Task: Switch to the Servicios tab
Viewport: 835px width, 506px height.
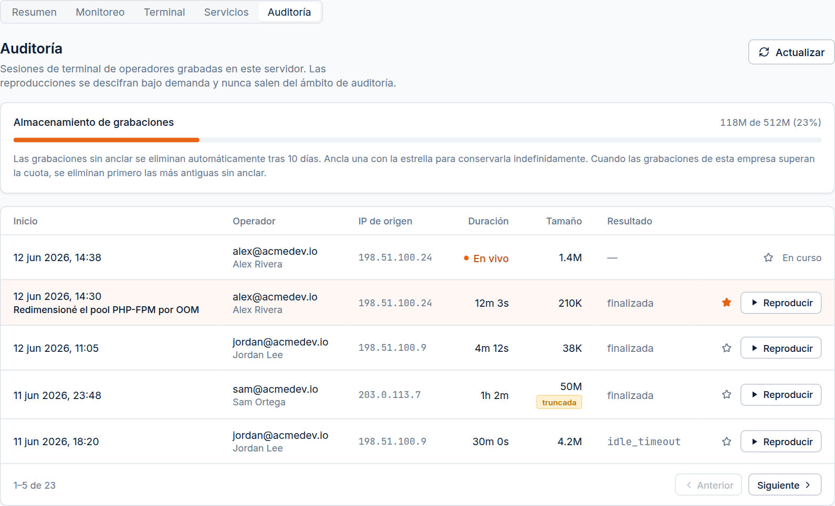Action: pyautogui.click(x=226, y=12)
